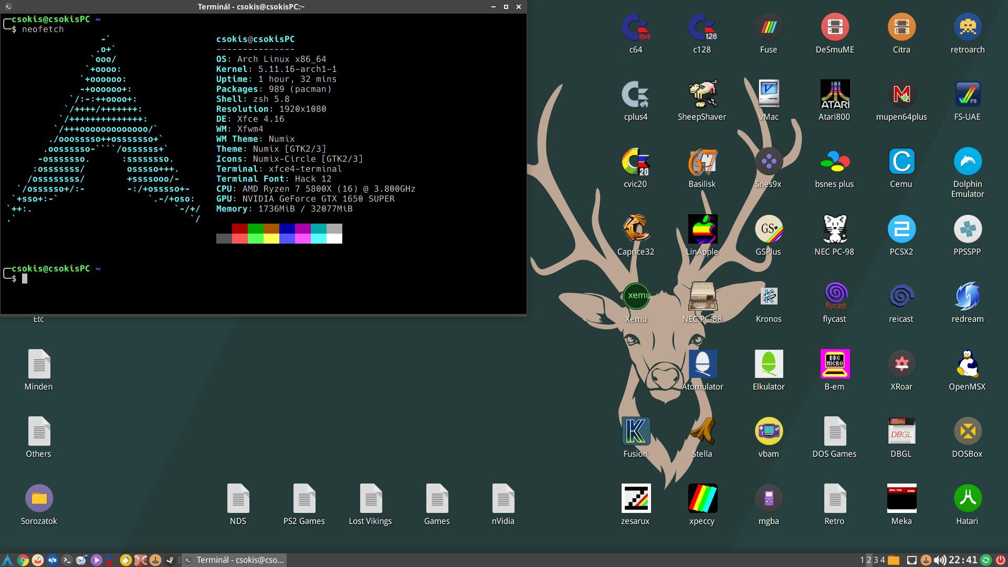Launch flycast from the desktop

835,297
